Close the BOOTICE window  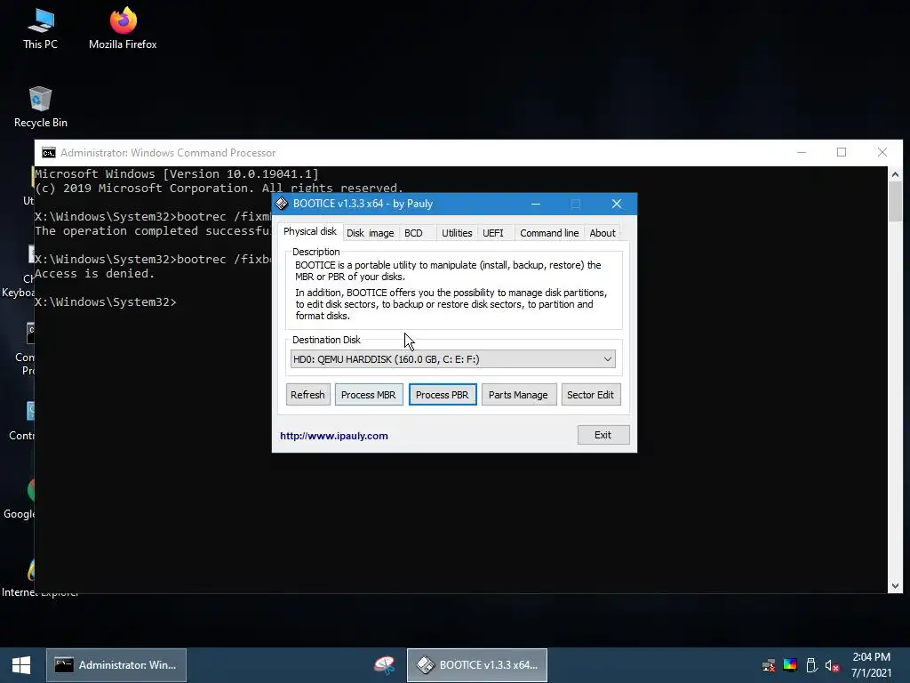pyautogui.click(x=617, y=204)
